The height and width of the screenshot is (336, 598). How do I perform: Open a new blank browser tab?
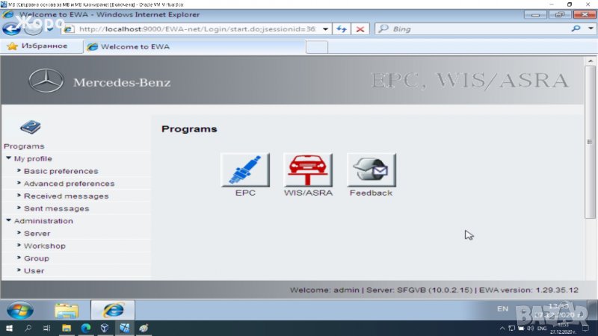click(x=317, y=46)
